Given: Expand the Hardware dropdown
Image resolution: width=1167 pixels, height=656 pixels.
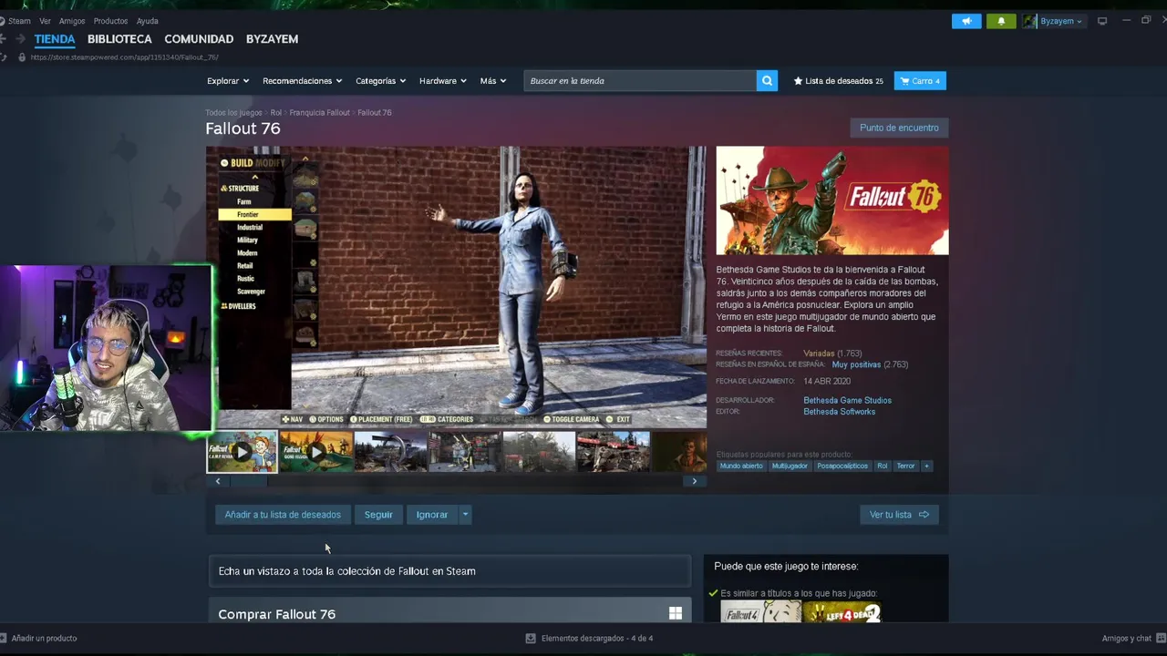Looking at the screenshot, I should click(x=442, y=81).
